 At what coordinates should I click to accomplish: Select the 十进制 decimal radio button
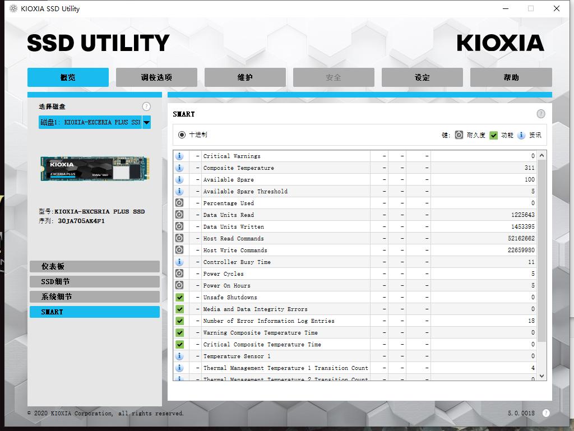tap(182, 135)
